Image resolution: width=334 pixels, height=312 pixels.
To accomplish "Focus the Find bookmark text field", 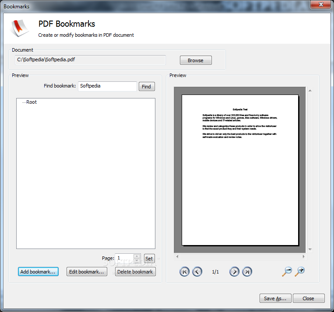I will pos(107,86).
